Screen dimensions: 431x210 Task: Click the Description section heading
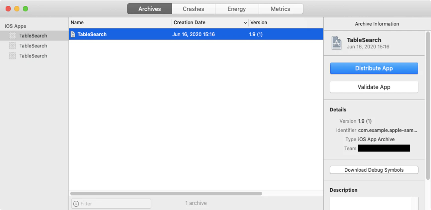343,190
